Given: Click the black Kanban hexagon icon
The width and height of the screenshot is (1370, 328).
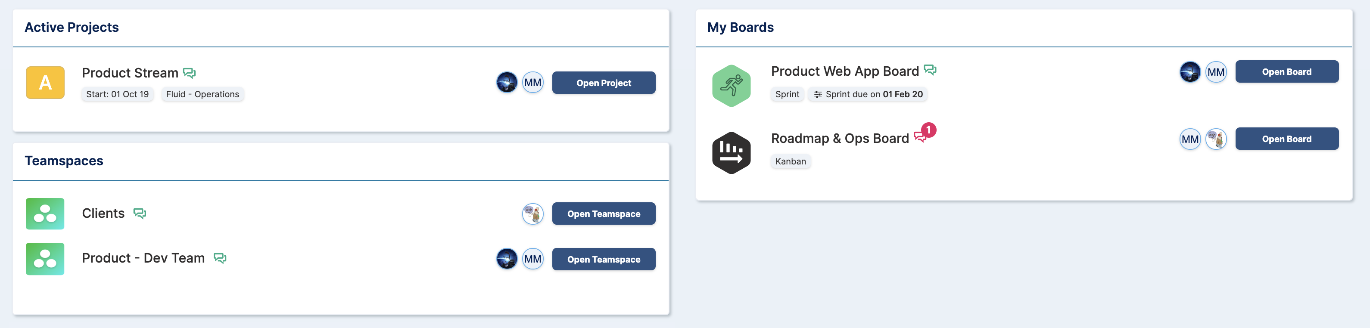Looking at the screenshot, I should pyautogui.click(x=731, y=152).
